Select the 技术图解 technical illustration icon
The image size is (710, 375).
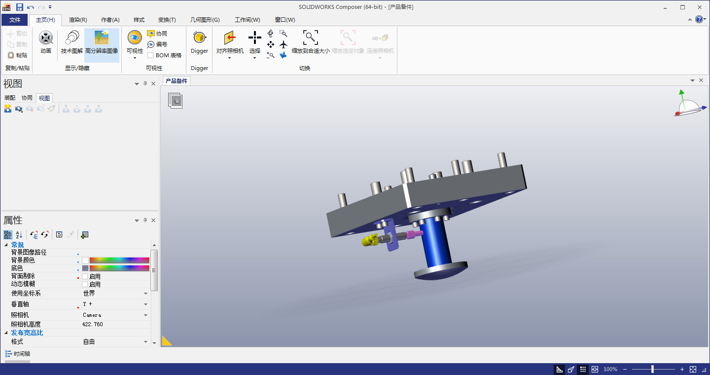pos(72,38)
